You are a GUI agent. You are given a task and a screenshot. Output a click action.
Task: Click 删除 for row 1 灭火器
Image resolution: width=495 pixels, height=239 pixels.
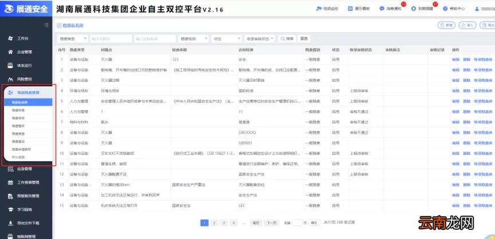tap(466, 59)
